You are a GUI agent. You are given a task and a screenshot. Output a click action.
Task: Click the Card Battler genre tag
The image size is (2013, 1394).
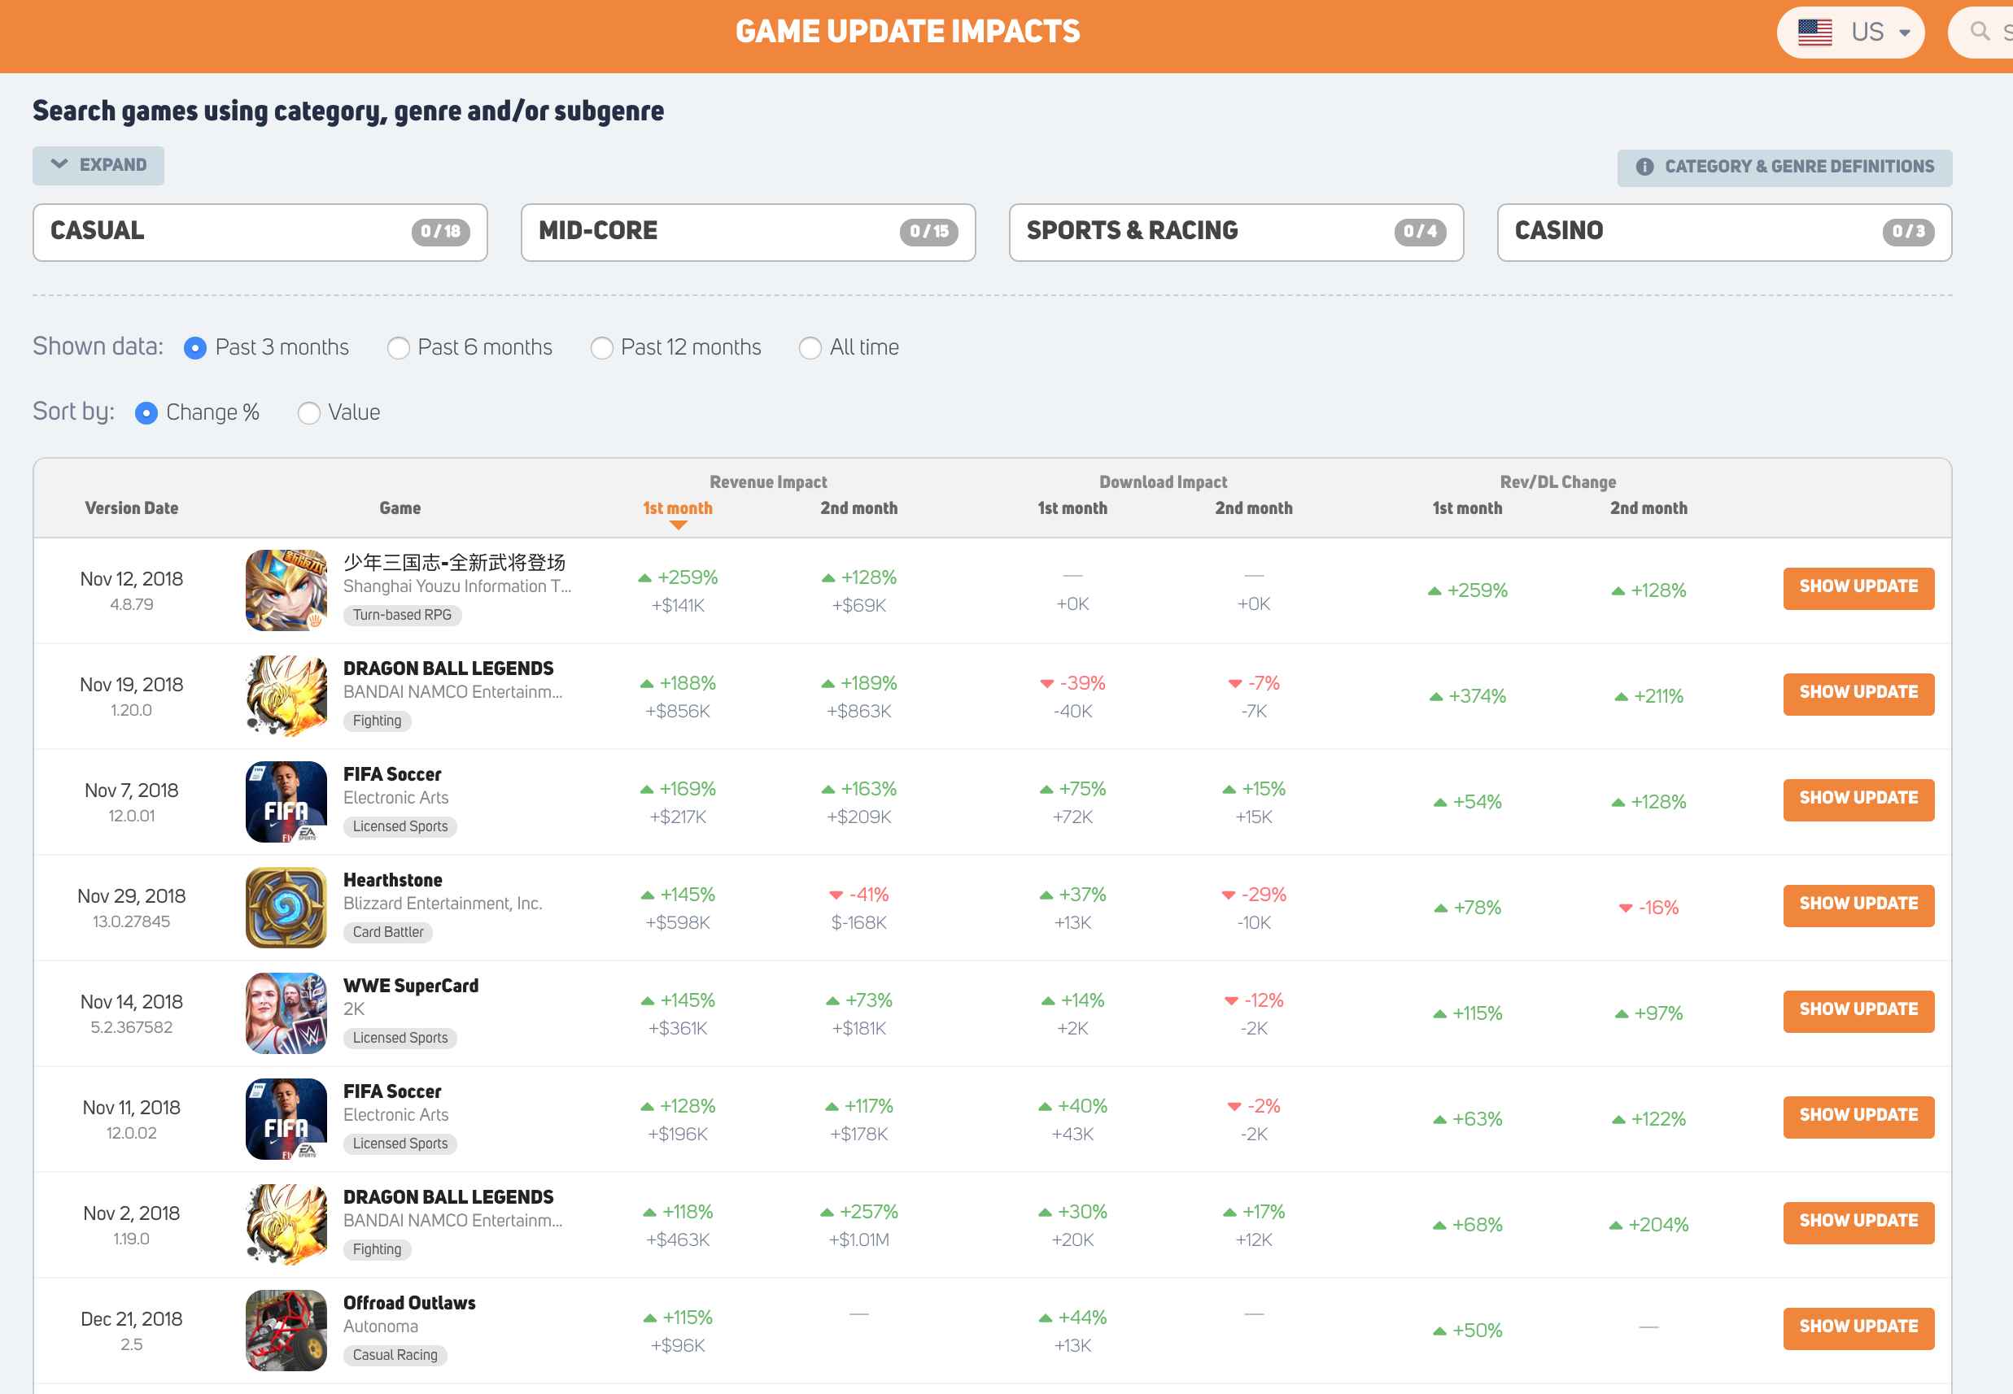(388, 933)
